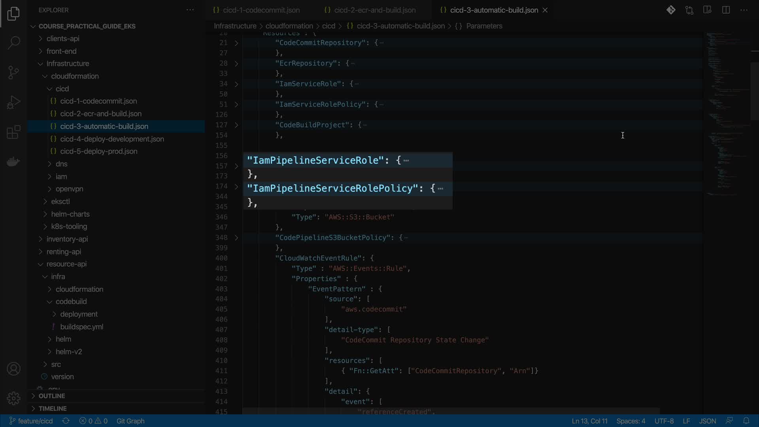
Task: Open cicd-4-deploy-development.json in explorer
Action: (x=112, y=139)
